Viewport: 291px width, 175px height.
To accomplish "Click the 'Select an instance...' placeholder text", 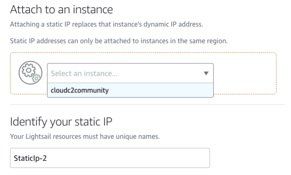I will pos(84,73).
